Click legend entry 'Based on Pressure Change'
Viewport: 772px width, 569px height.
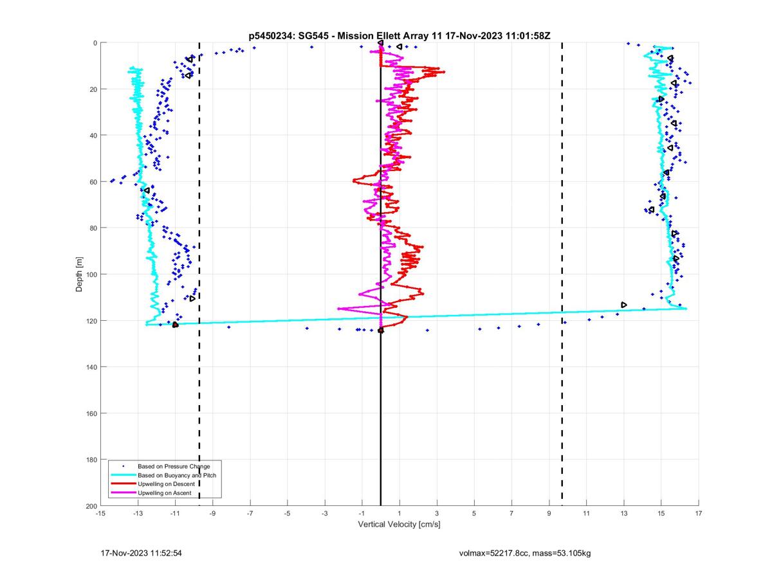(174, 465)
